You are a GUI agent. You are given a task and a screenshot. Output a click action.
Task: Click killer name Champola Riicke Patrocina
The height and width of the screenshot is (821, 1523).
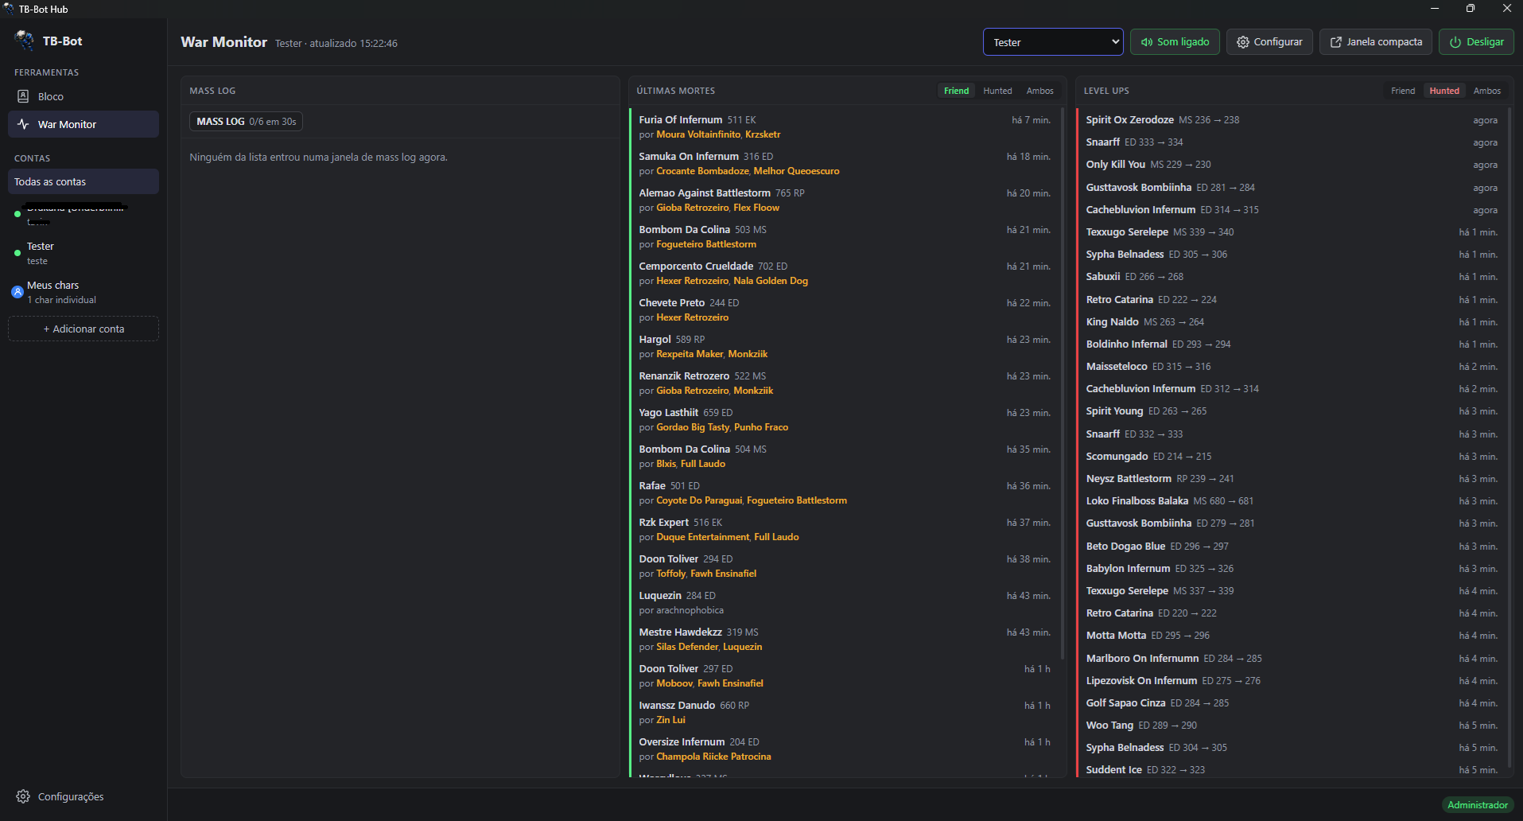point(713,757)
